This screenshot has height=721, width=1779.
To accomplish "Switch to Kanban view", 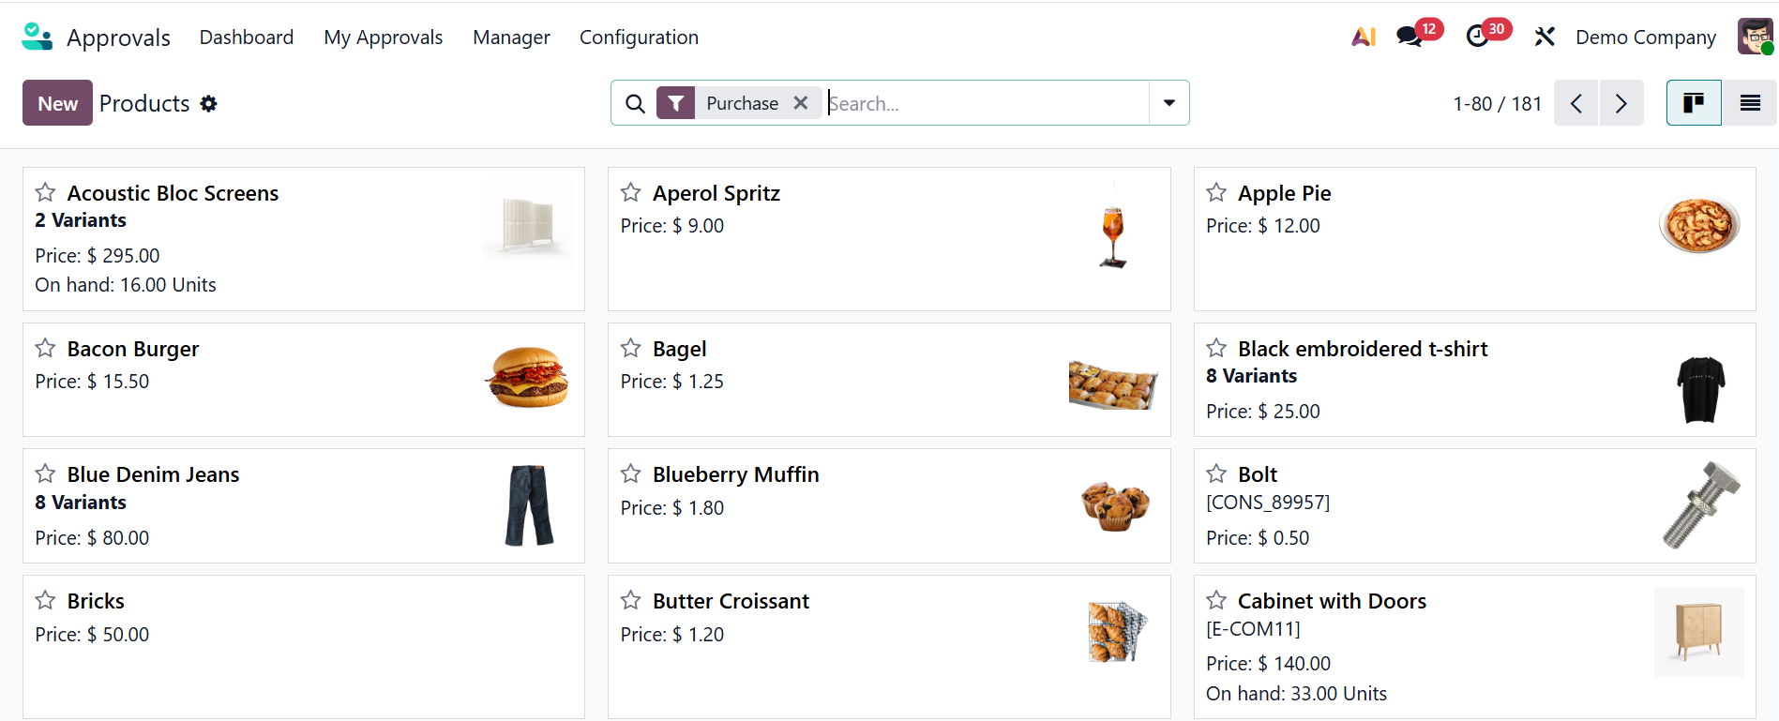I will (1693, 103).
